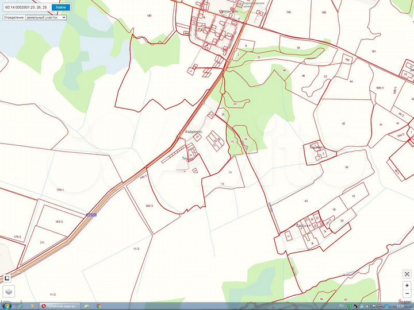Select parcel labeled 508/3
The image size is (414, 310).
(380, 88)
